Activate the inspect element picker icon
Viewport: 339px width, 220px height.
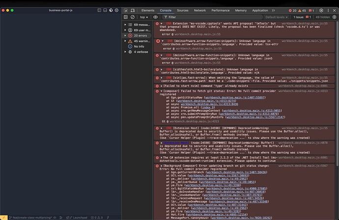(x=126, y=10)
